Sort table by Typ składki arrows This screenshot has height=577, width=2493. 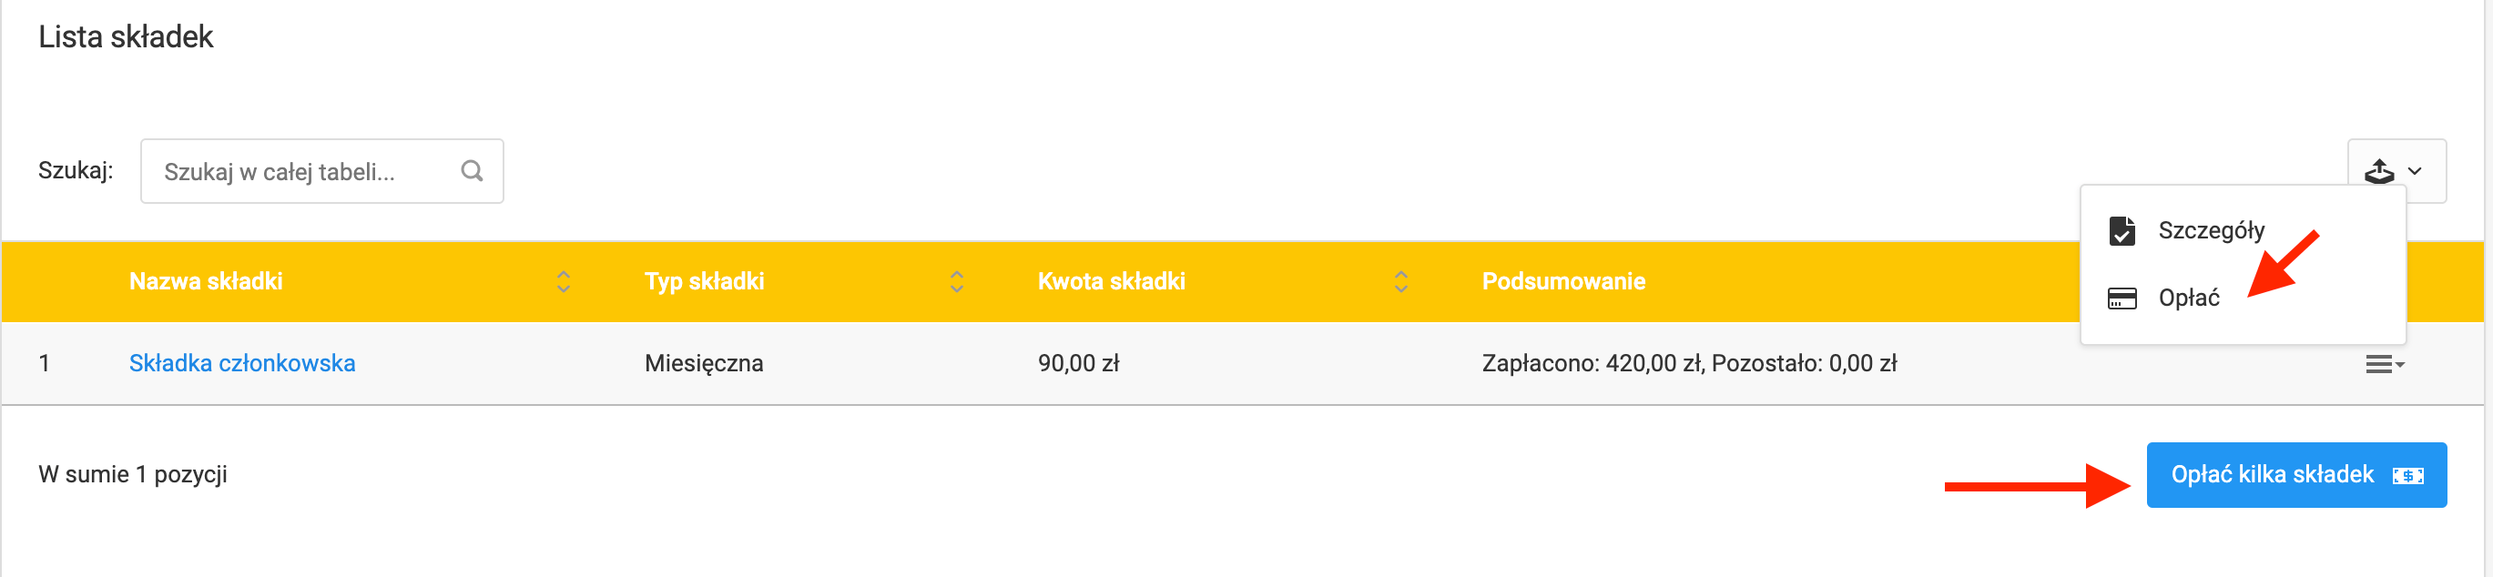click(956, 282)
